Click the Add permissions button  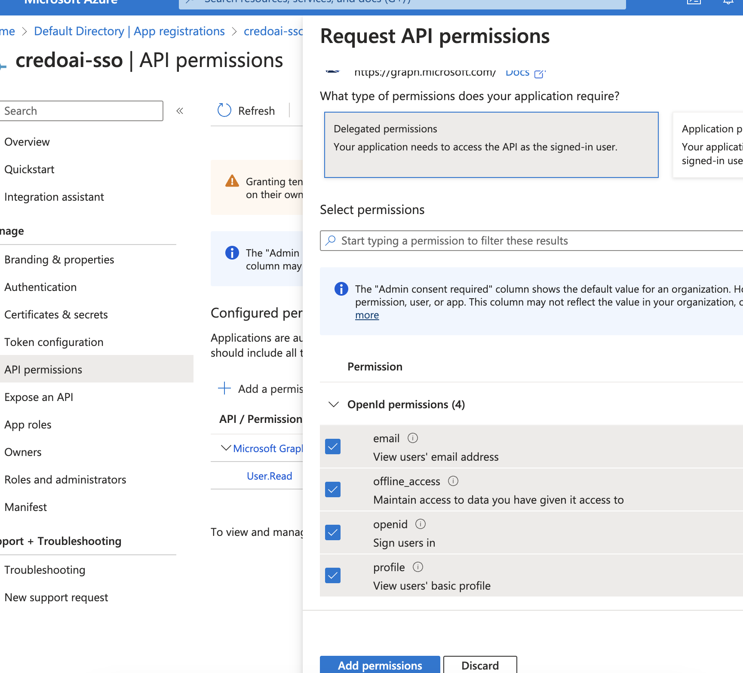click(x=380, y=665)
